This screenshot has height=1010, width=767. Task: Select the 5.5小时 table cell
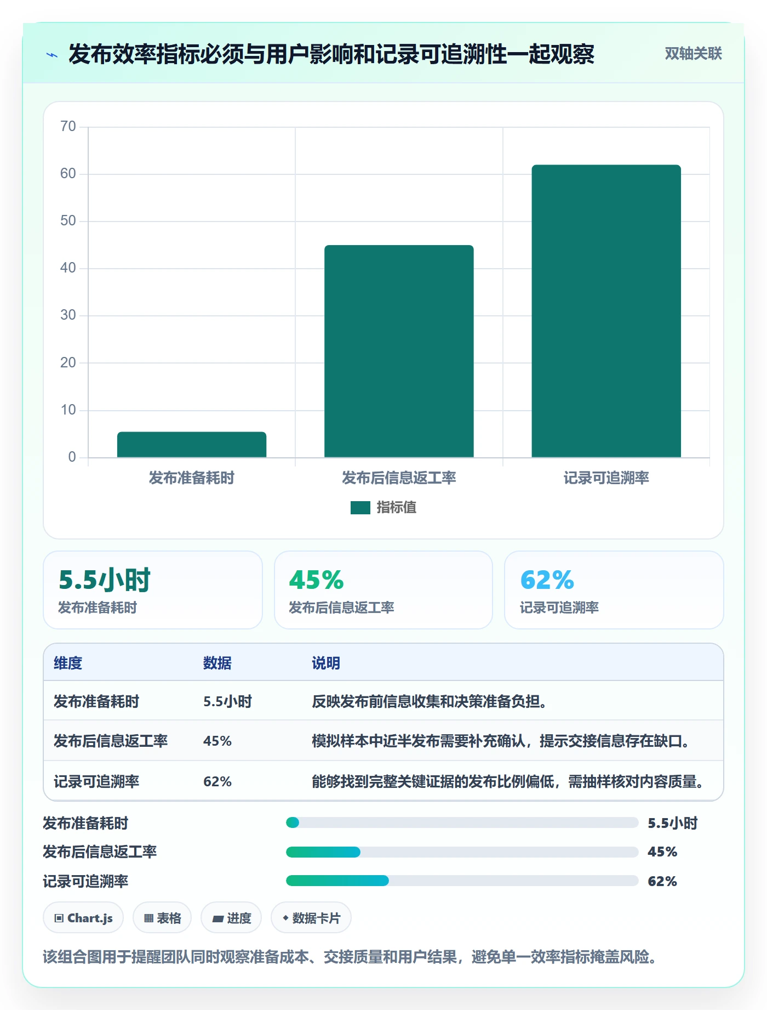[x=227, y=702]
